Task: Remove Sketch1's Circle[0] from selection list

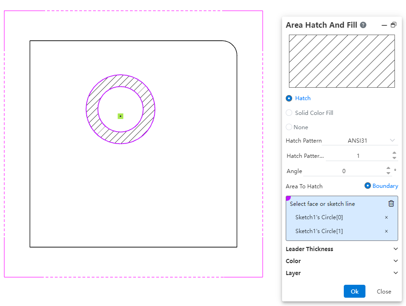Action: point(386,217)
